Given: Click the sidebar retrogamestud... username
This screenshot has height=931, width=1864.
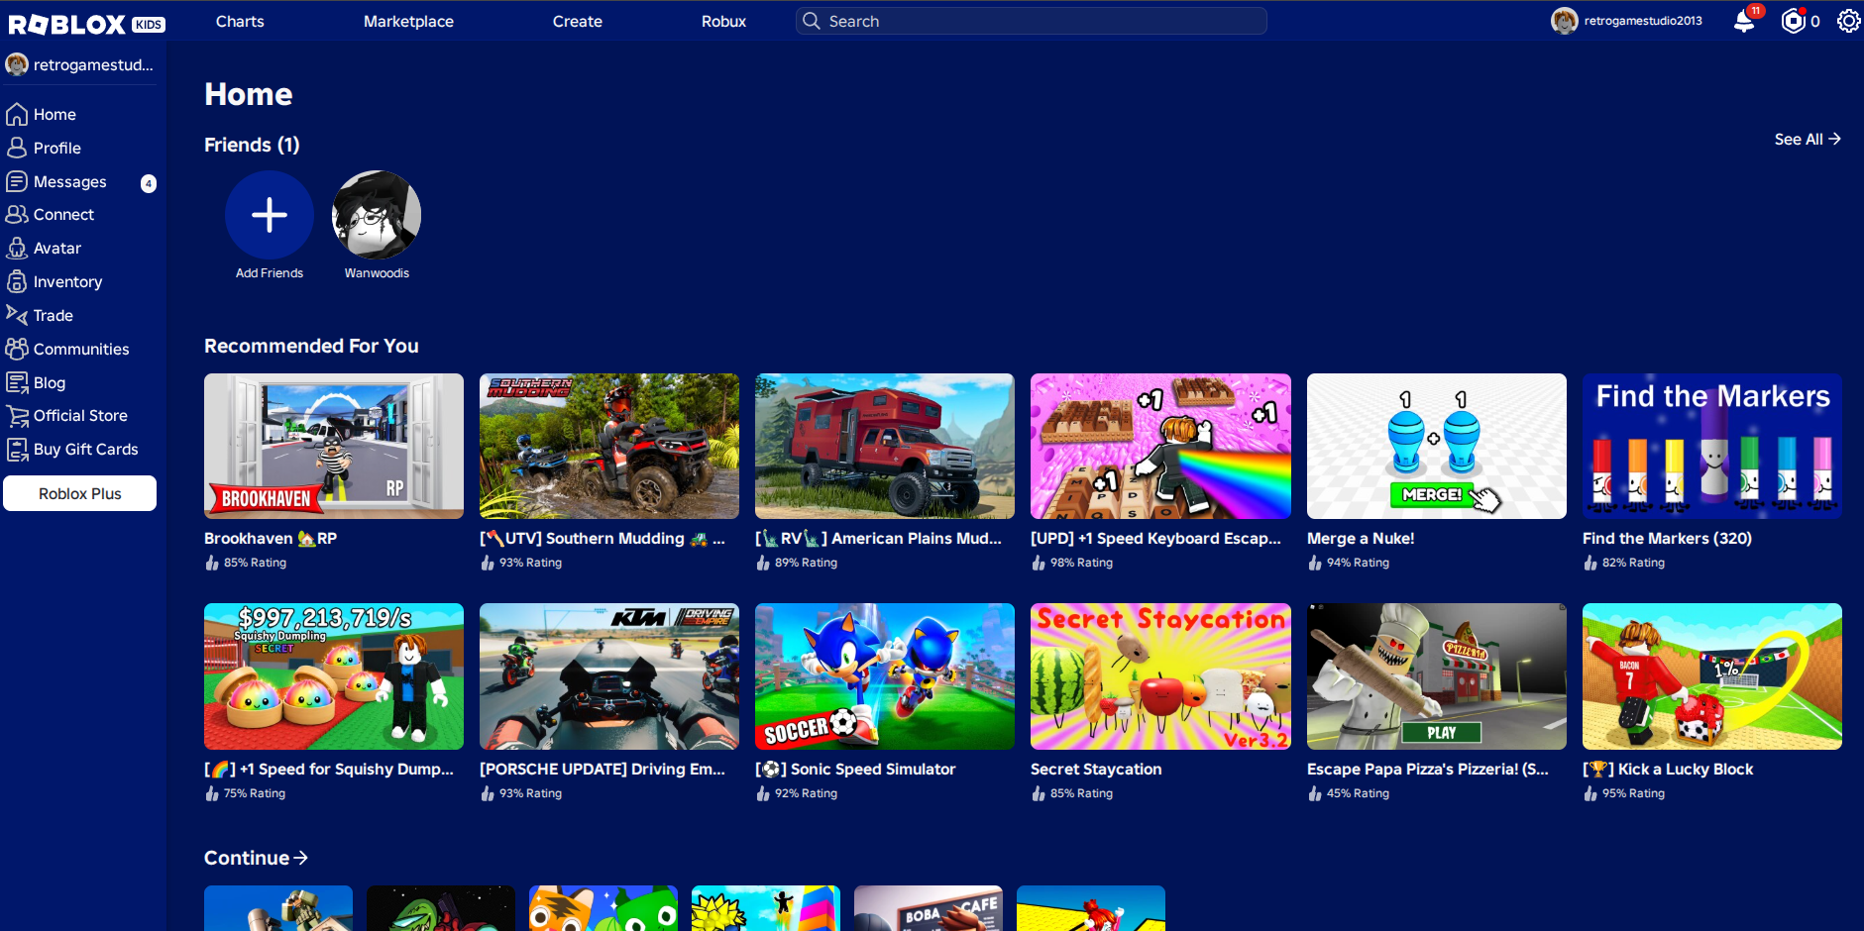Looking at the screenshot, I should 93,65.
